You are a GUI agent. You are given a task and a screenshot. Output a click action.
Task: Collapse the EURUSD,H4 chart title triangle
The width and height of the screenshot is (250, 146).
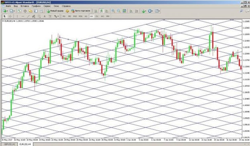coord(3,21)
